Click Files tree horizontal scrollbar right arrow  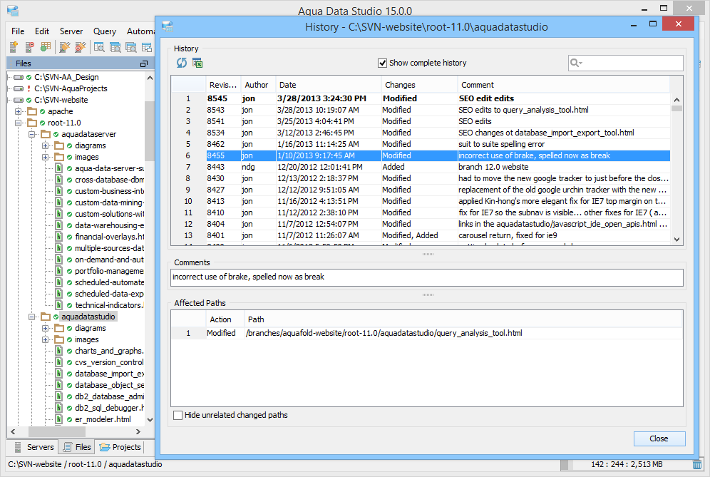[x=138, y=431]
